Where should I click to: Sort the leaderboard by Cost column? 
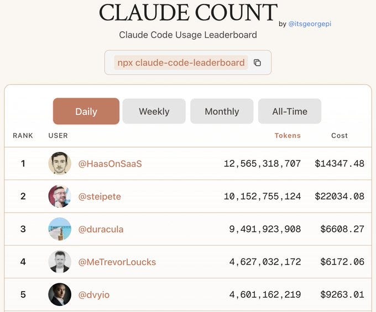point(340,135)
